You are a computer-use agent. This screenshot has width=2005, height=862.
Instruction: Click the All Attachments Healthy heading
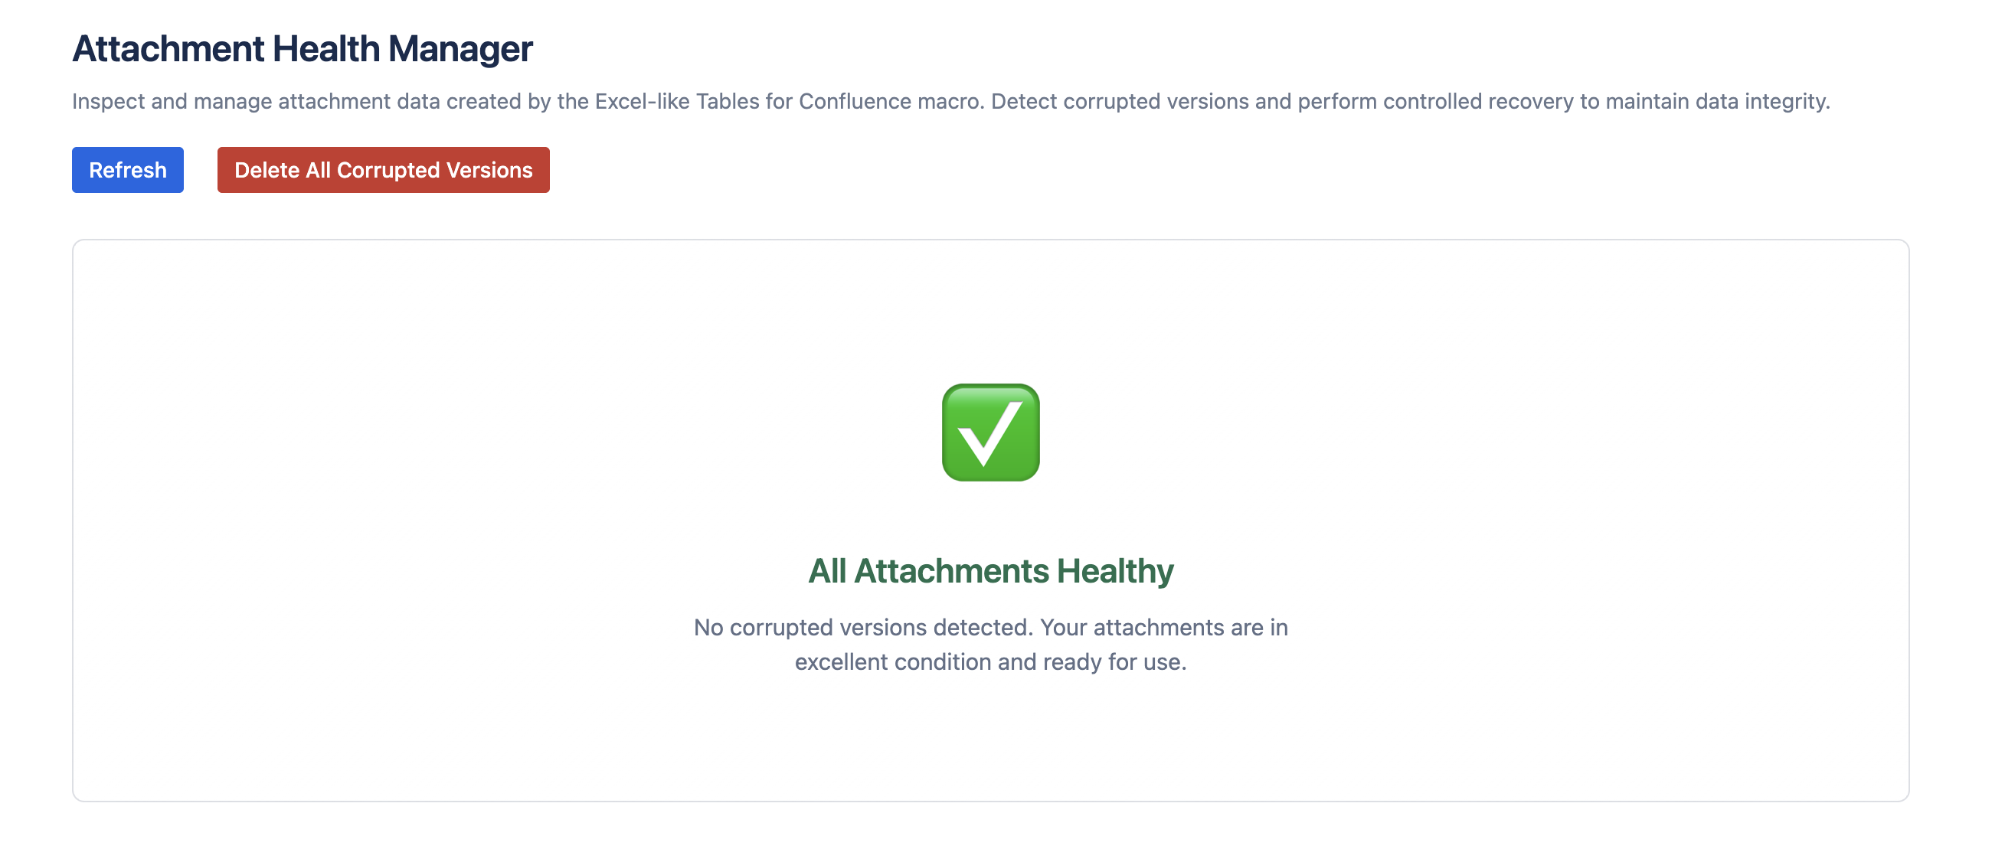pos(990,571)
